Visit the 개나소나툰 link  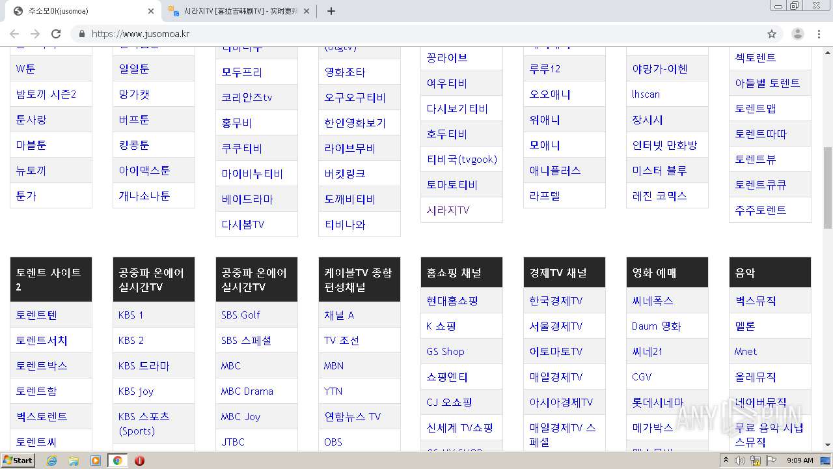pyautogui.click(x=144, y=195)
